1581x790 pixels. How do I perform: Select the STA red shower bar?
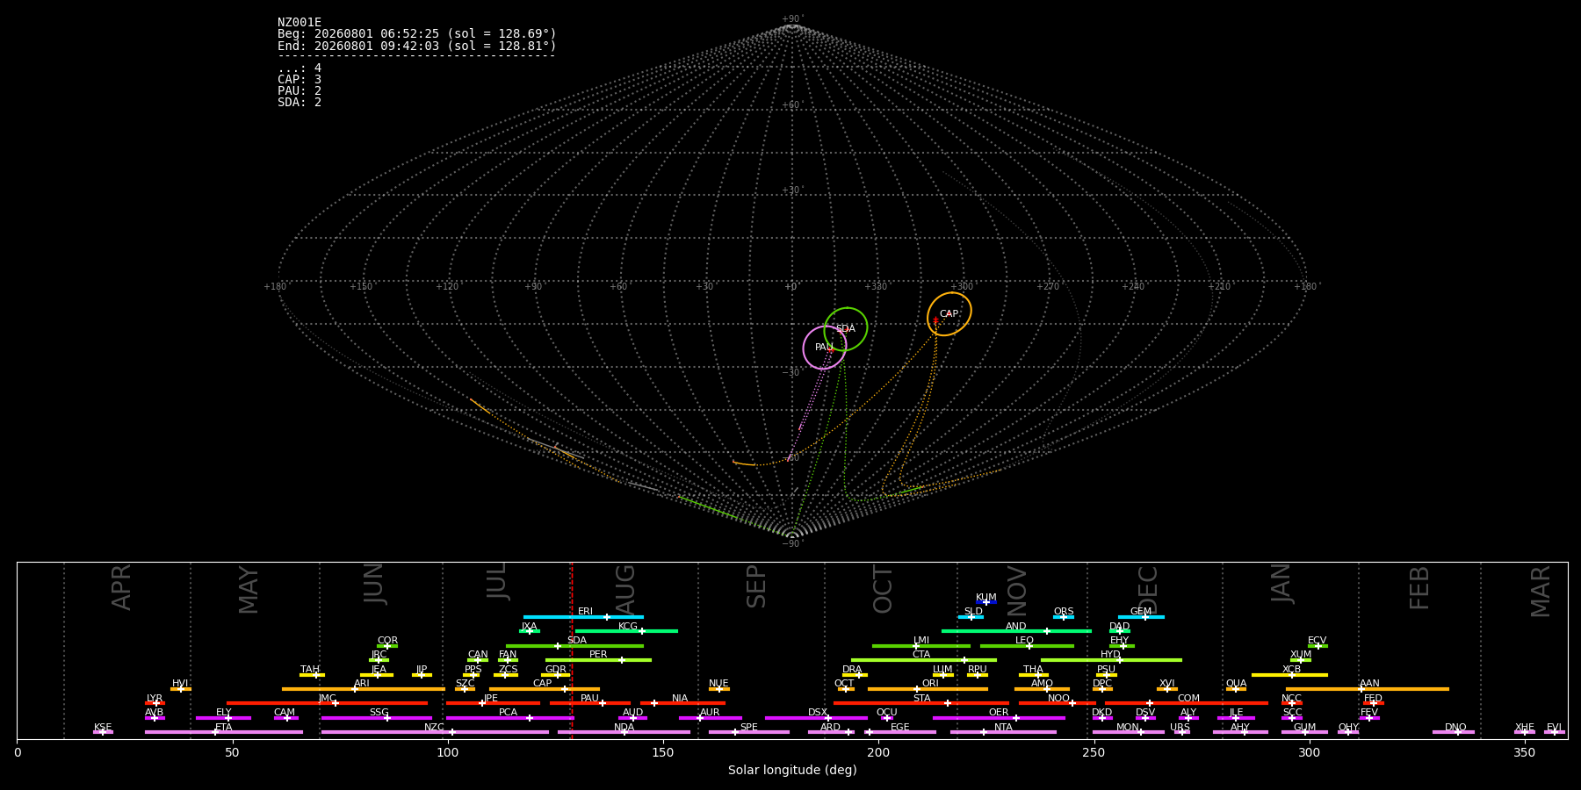click(921, 703)
